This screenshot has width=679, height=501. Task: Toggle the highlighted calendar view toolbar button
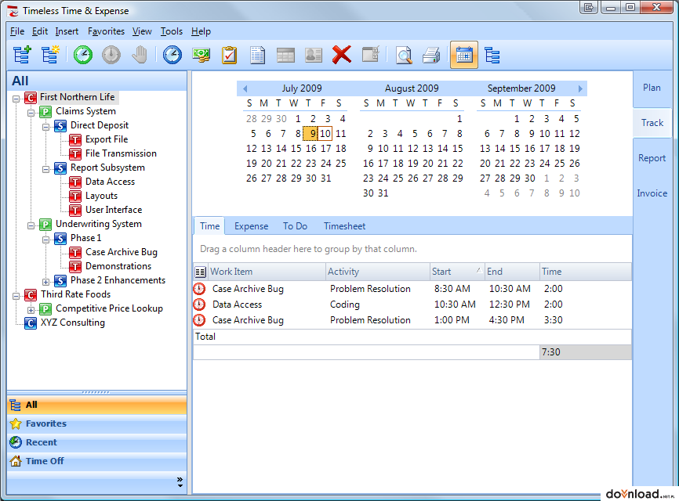[x=464, y=55]
